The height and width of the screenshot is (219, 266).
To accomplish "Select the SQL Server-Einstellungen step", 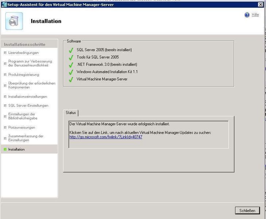I will pyautogui.click(x=28, y=105).
